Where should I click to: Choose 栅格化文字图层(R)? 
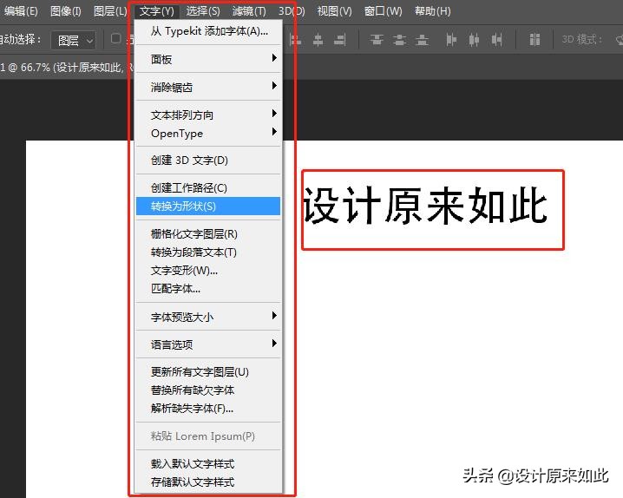coord(208,234)
